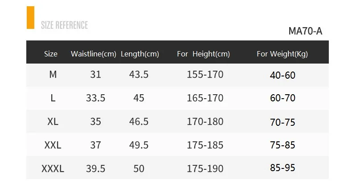Click the 46.5 length value

click(x=139, y=121)
